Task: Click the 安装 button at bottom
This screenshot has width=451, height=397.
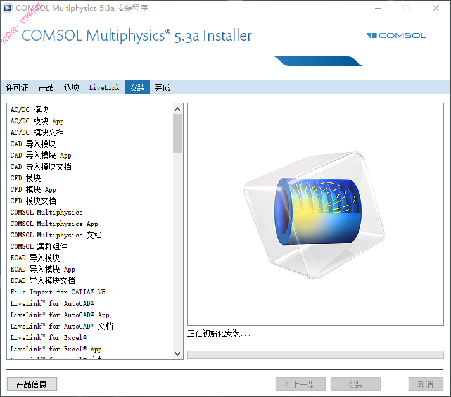Action: 355,384
